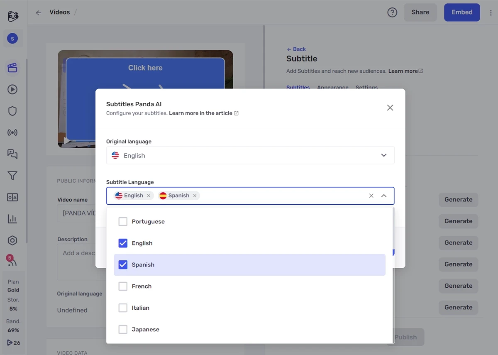Check the Italian checkbox
Screen dimensions: 498x355
point(123,308)
